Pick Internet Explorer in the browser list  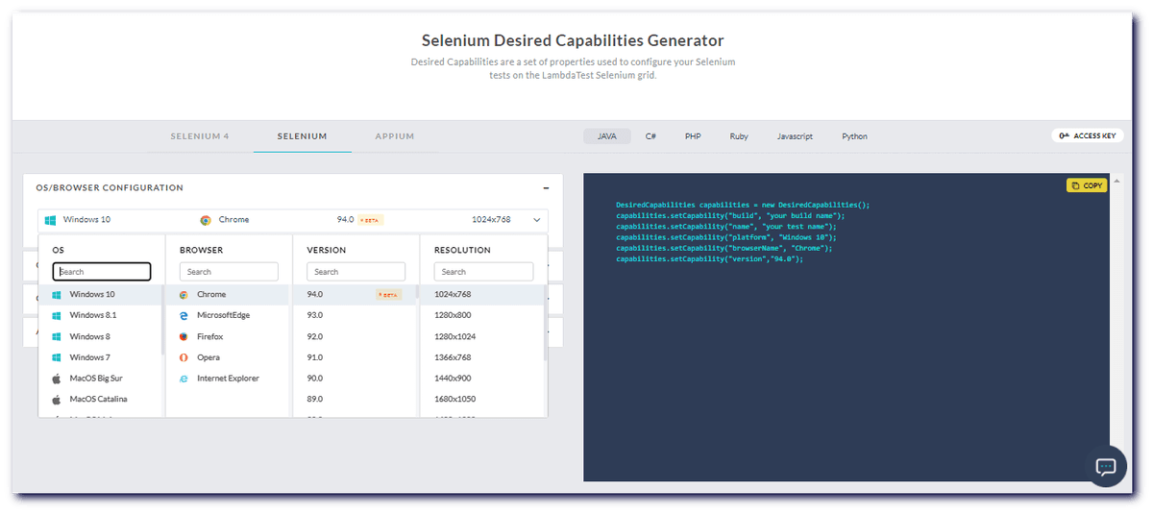[x=229, y=379]
